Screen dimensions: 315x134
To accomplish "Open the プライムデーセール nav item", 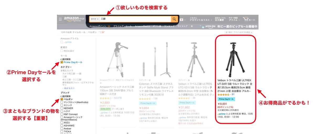I will [x=122, y=26].
